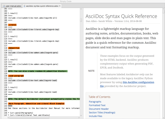This screenshot has width=165, height=119.
Task: Click the preview pane scrollbar thumb
Action: pos(163,11)
